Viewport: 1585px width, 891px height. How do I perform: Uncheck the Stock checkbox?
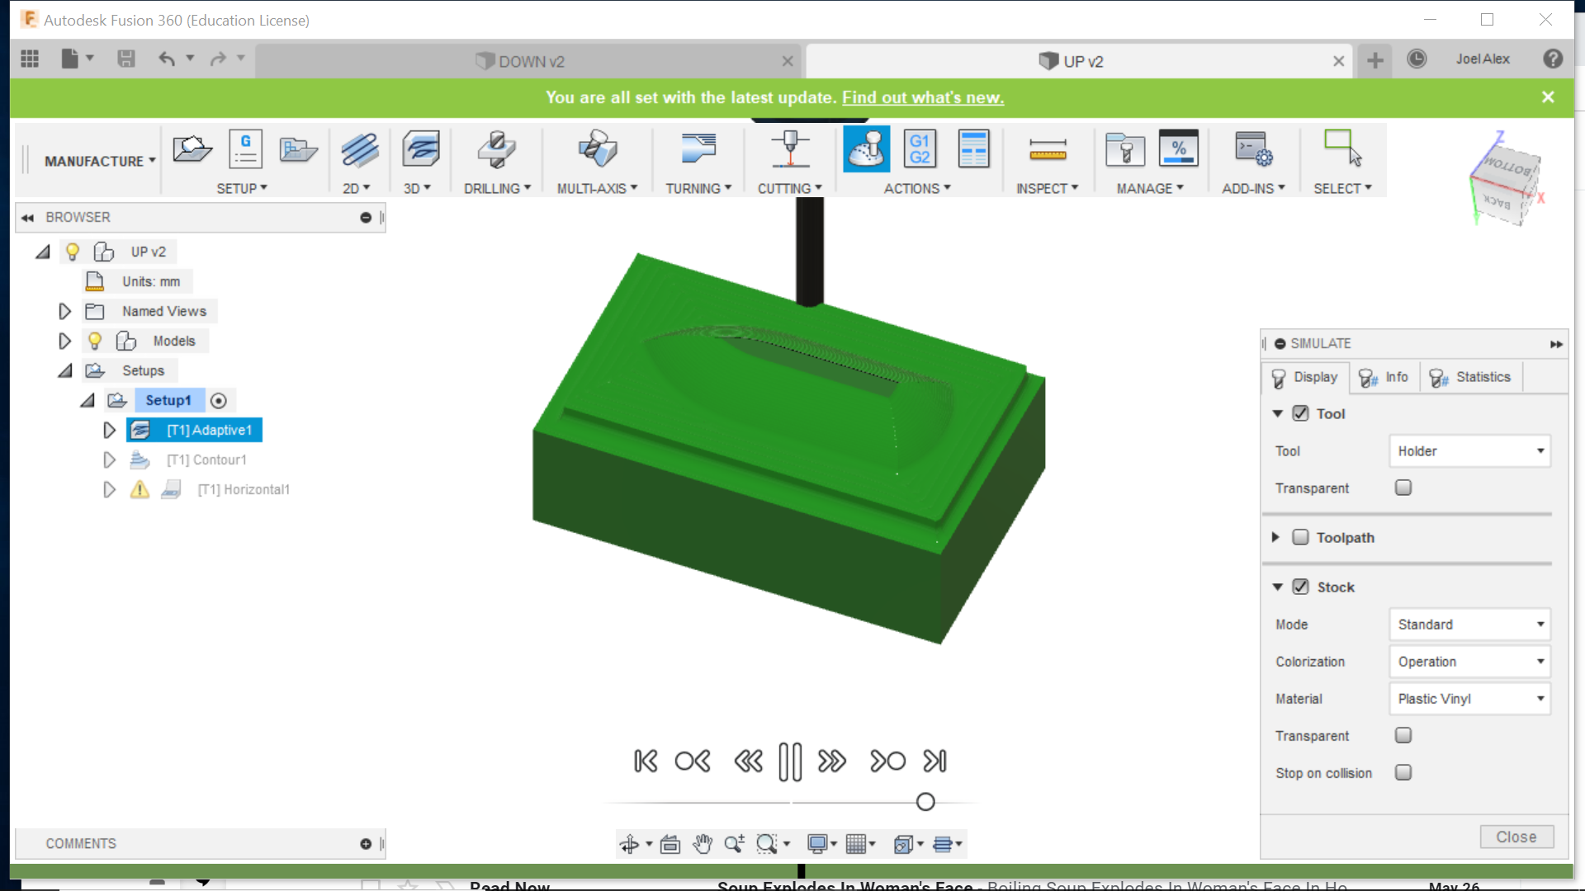1300,587
